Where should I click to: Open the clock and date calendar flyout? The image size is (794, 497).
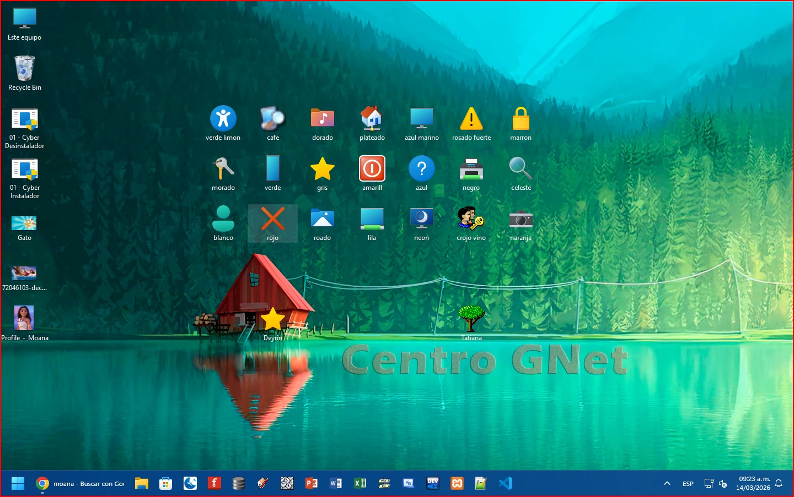[754, 483]
